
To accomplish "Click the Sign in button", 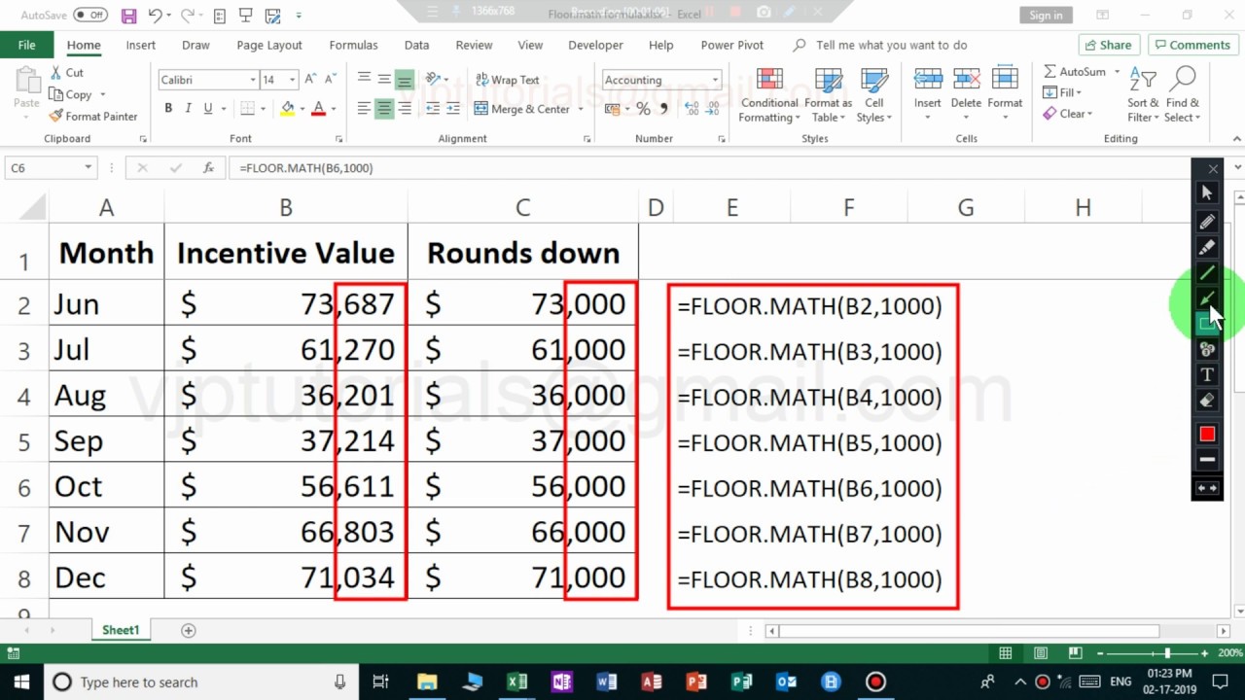I will pos(1046,15).
